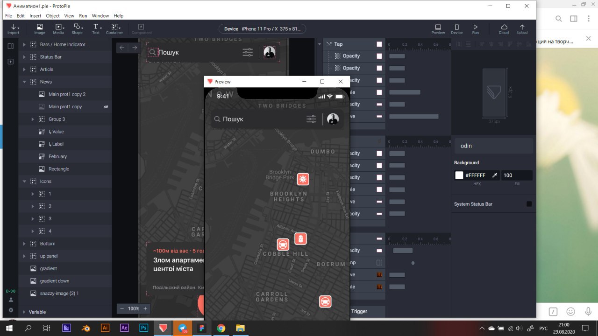The width and height of the screenshot is (598, 336).
Task: Click the Fill value 100 field
Action: [x=517, y=175]
